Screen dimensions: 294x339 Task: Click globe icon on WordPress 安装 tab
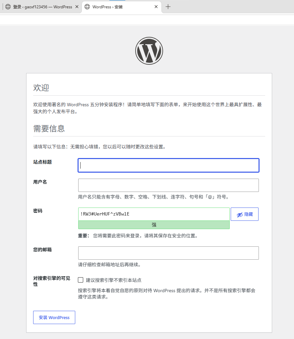[x=87, y=7]
